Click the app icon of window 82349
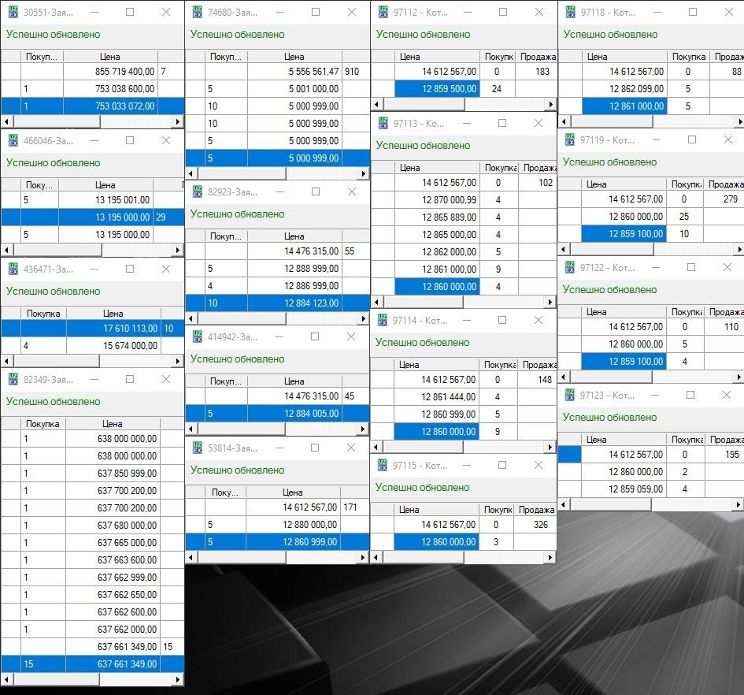 point(13,379)
